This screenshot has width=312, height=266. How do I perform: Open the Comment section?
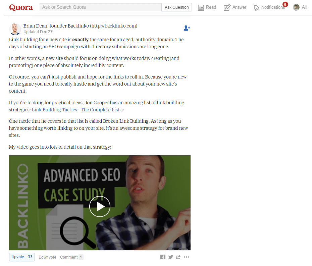click(x=69, y=257)
